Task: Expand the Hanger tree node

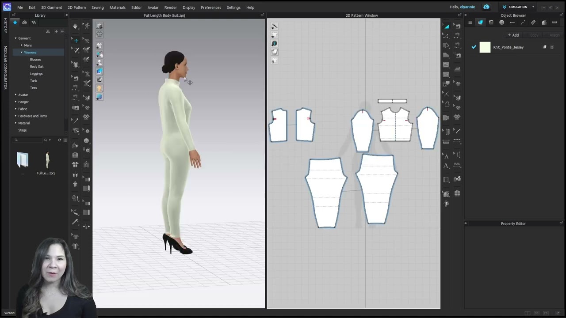Action: (15, 102)
